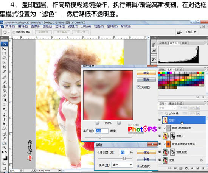Open the 工作区 workspace dropdown
208x173 pixels.
point(191,32)
